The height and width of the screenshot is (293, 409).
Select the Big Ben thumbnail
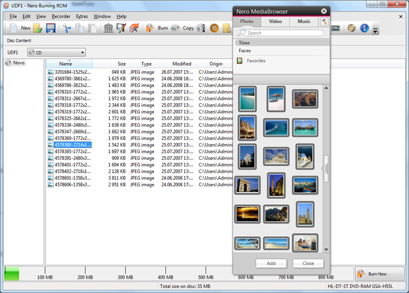[305, 214]
